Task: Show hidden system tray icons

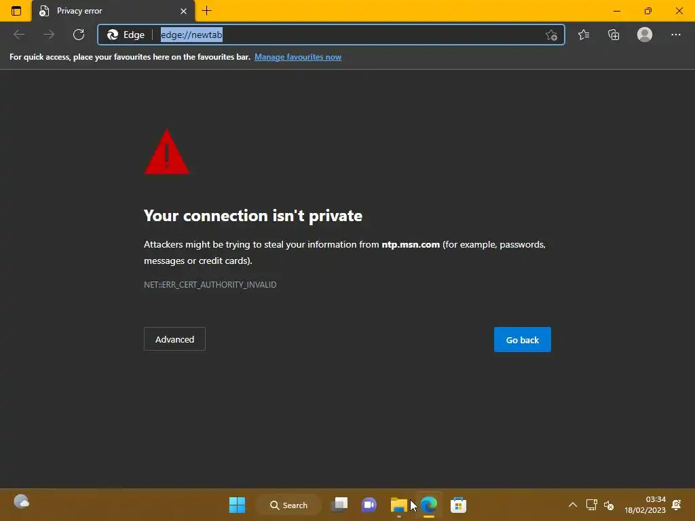Action: click(573, 505)
